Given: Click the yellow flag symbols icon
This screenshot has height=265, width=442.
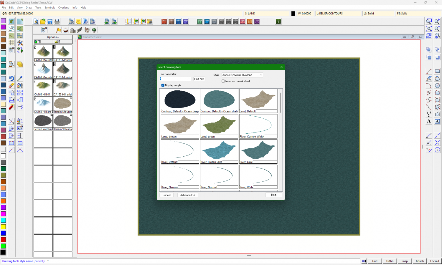Looking at the screenshot, I should [58, 30].
